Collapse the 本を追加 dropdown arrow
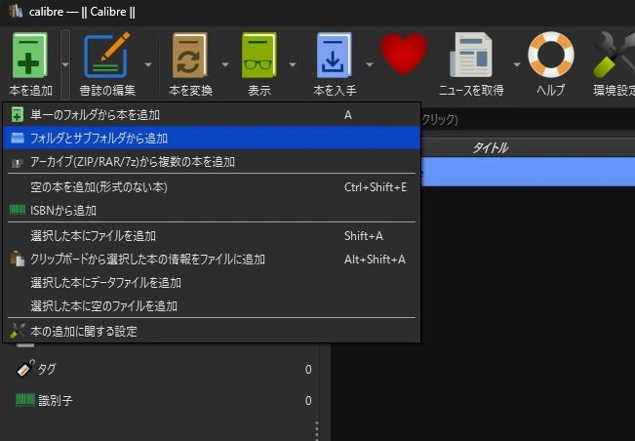 point(65,64)
